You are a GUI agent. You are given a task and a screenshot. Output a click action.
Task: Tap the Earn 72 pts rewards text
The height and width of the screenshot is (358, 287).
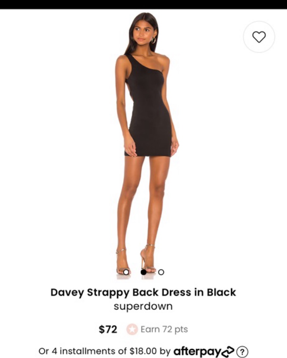click(164, 329)
